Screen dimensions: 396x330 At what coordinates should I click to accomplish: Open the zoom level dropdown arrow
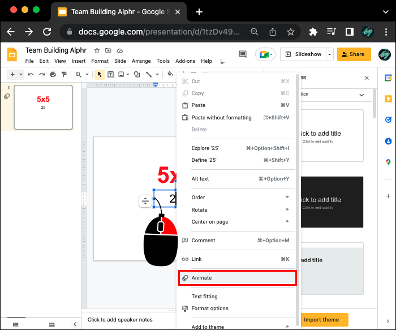point(87,74)
